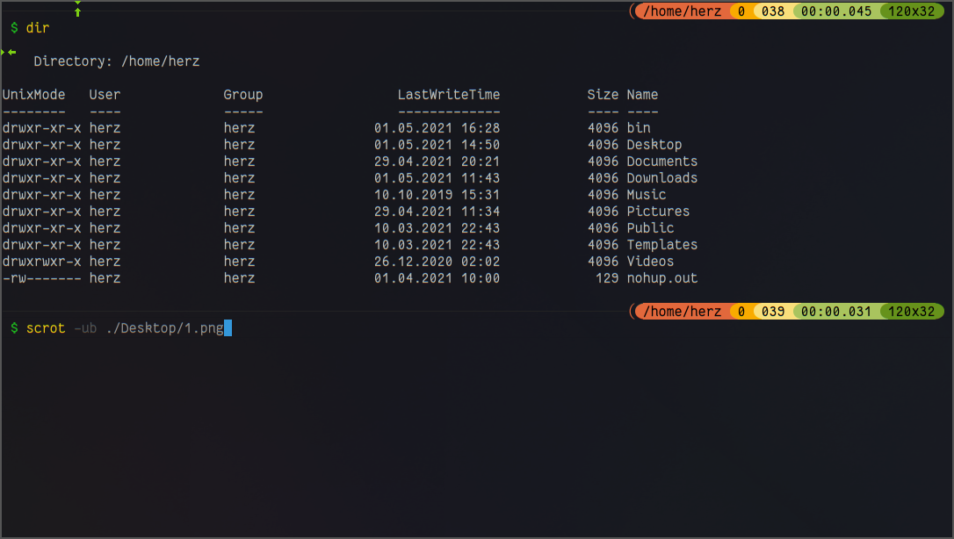
Task: Click the '00:00.031' duration segment
Action: point(836,312)
